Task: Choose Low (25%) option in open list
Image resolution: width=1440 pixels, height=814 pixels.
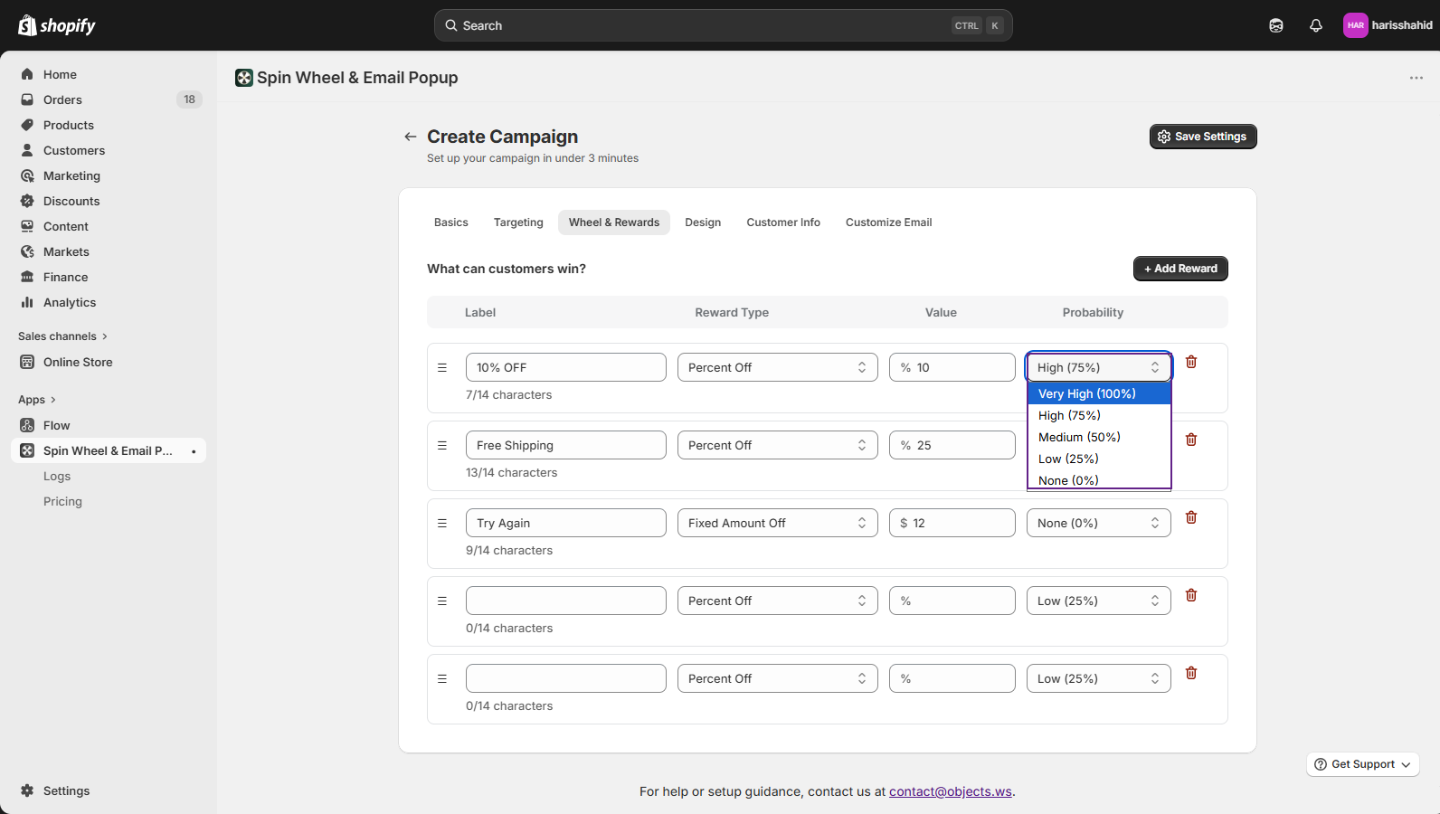Action: [x=1099, y=459]
